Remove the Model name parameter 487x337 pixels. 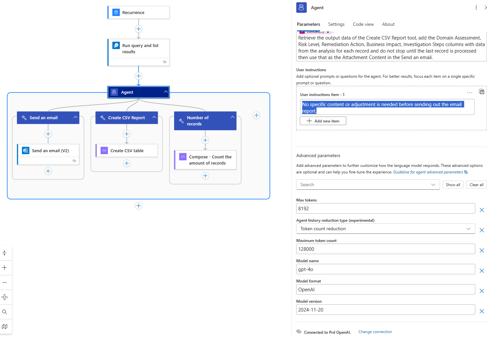481,271
